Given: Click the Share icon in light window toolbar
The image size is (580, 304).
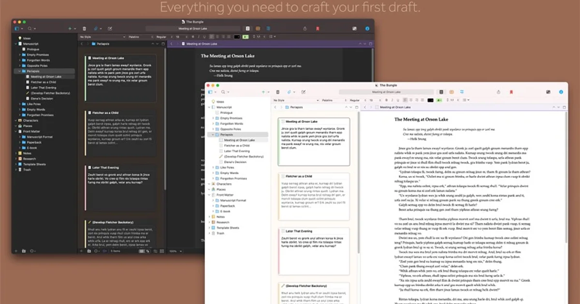Looking at the screenshot, I should click(498, 92).
